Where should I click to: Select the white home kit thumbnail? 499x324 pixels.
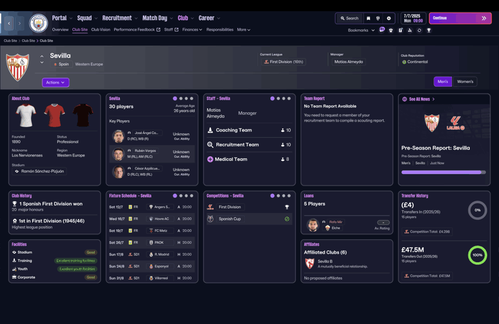coord(26,115)
